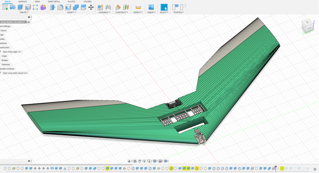Expand the MODIFY dropdown menu
This screenshot has width=319, height=173.
point(72,12)
